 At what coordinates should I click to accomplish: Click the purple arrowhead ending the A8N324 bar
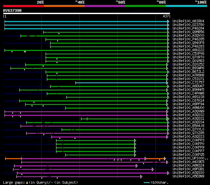coord(137,166)
